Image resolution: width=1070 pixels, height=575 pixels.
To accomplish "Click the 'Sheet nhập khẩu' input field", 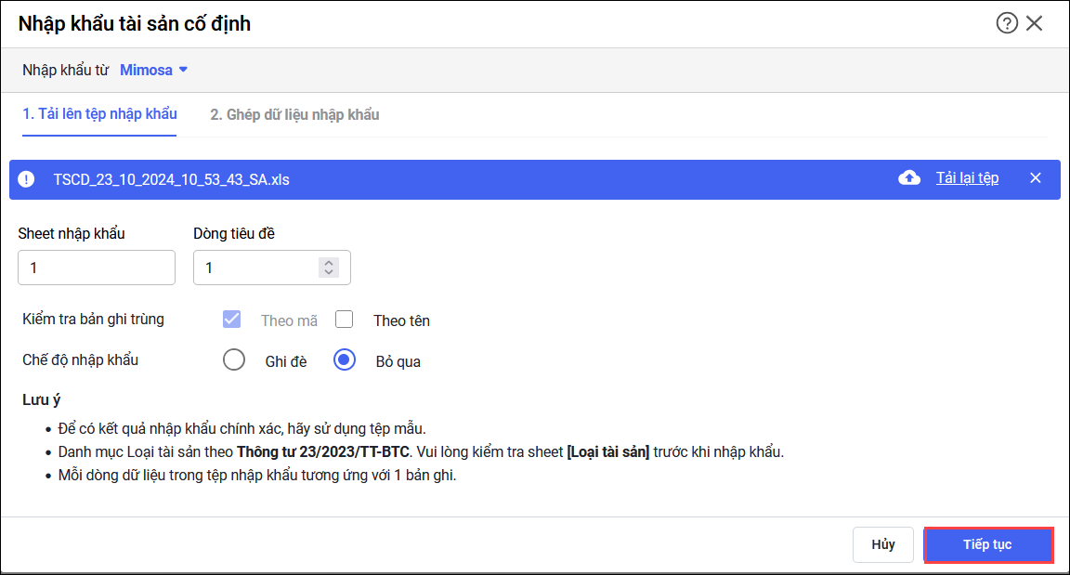I will pyautogui.click(x=97, y=268).
